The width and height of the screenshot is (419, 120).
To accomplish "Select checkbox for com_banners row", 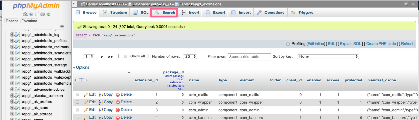I will (77, 117).
